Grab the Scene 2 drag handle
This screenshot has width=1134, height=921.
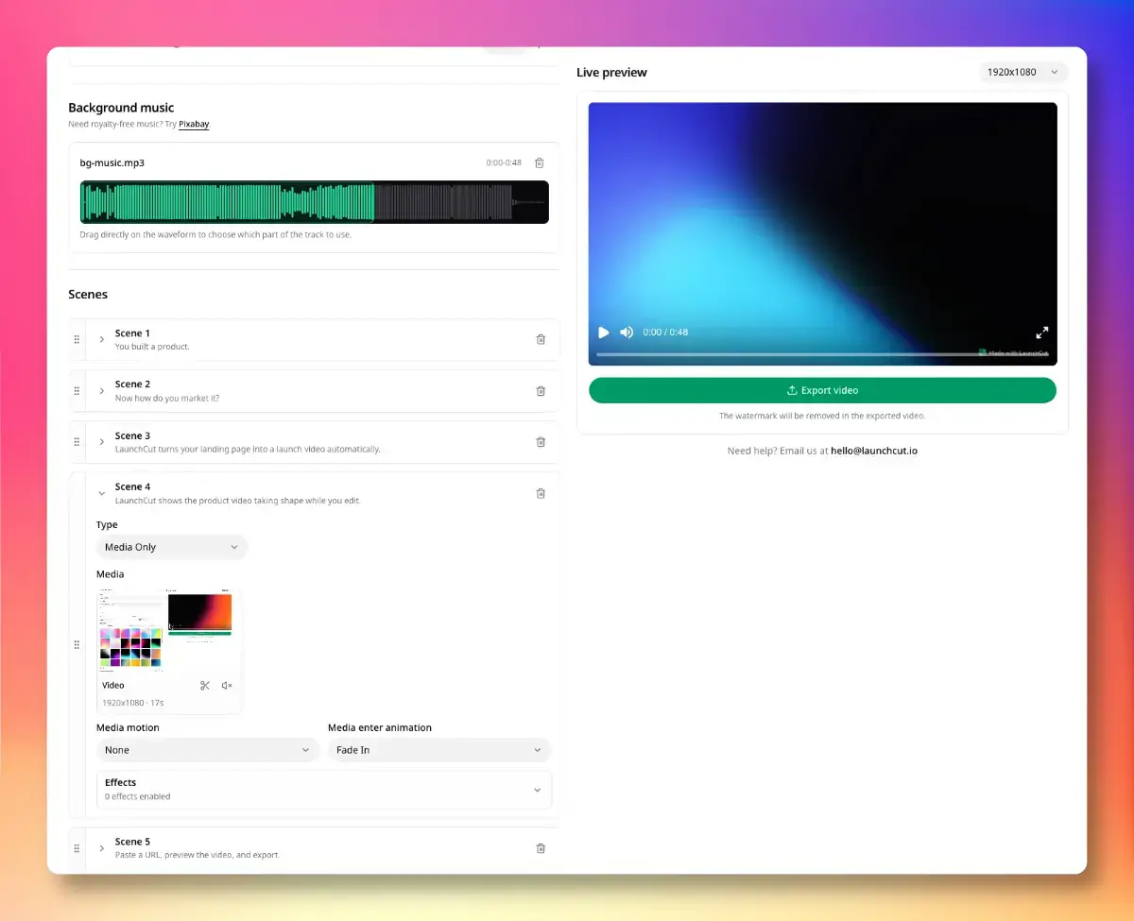77,390
